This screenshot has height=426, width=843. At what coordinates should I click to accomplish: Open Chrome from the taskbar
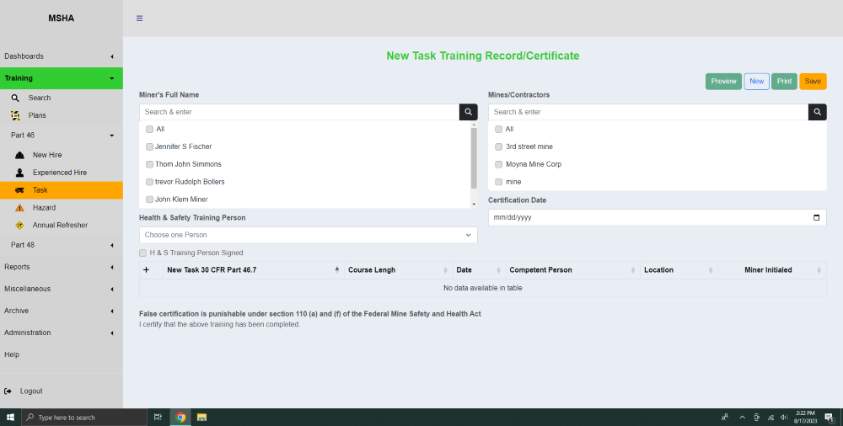(x=180, y=417)
